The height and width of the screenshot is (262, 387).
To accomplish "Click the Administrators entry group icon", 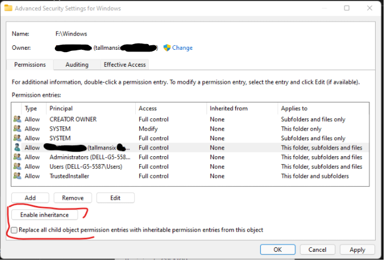I will (18, 157).
